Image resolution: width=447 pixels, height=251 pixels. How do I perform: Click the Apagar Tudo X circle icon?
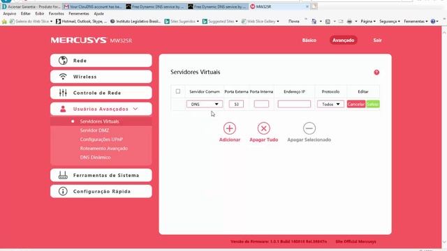coord(264,128)
